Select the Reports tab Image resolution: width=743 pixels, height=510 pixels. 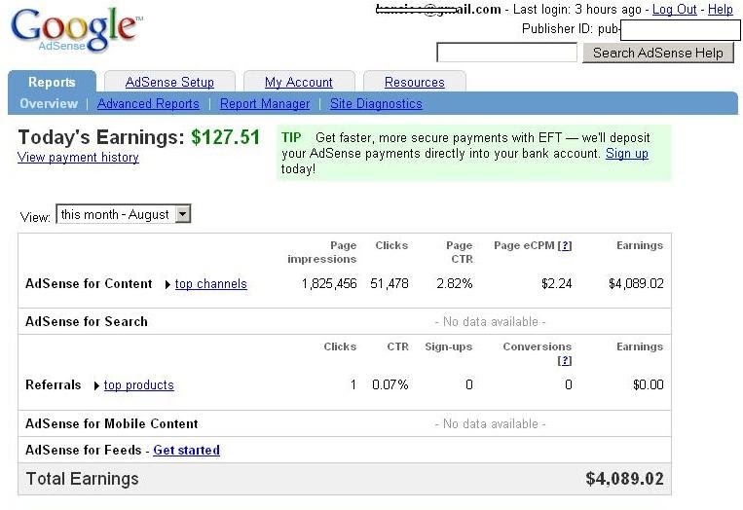[x=52, y=82]
